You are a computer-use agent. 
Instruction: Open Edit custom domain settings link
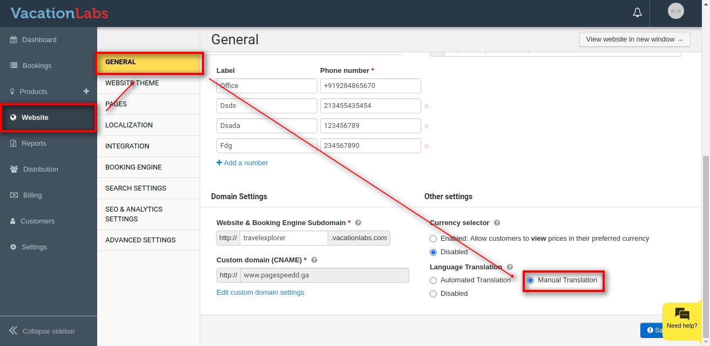[x=260, y=293]
